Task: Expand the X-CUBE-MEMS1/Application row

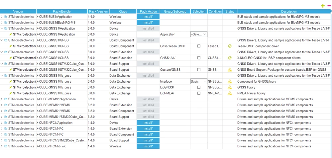Action: click(2, 99)
